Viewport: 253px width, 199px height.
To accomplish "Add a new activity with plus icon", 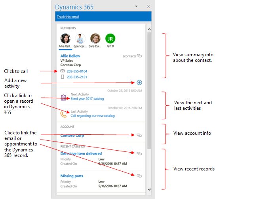I will (139, 82).
